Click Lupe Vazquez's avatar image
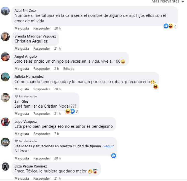The height and width of the screenshot is (181, 187). coord(5,122)
